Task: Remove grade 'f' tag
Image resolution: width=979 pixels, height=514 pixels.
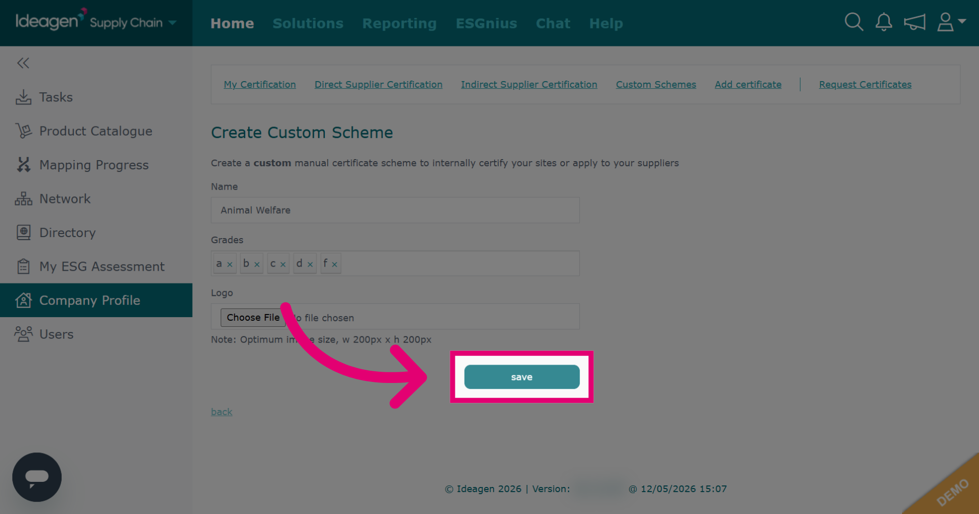Action: 334,264
